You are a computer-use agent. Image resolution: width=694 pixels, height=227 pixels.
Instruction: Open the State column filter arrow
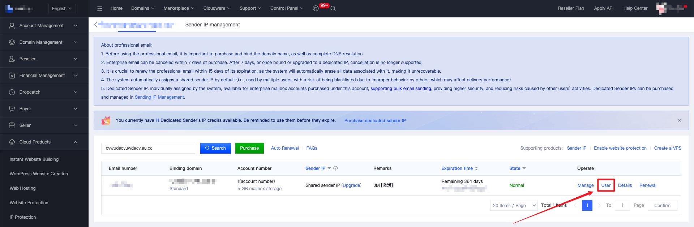[x=524, y=168]
